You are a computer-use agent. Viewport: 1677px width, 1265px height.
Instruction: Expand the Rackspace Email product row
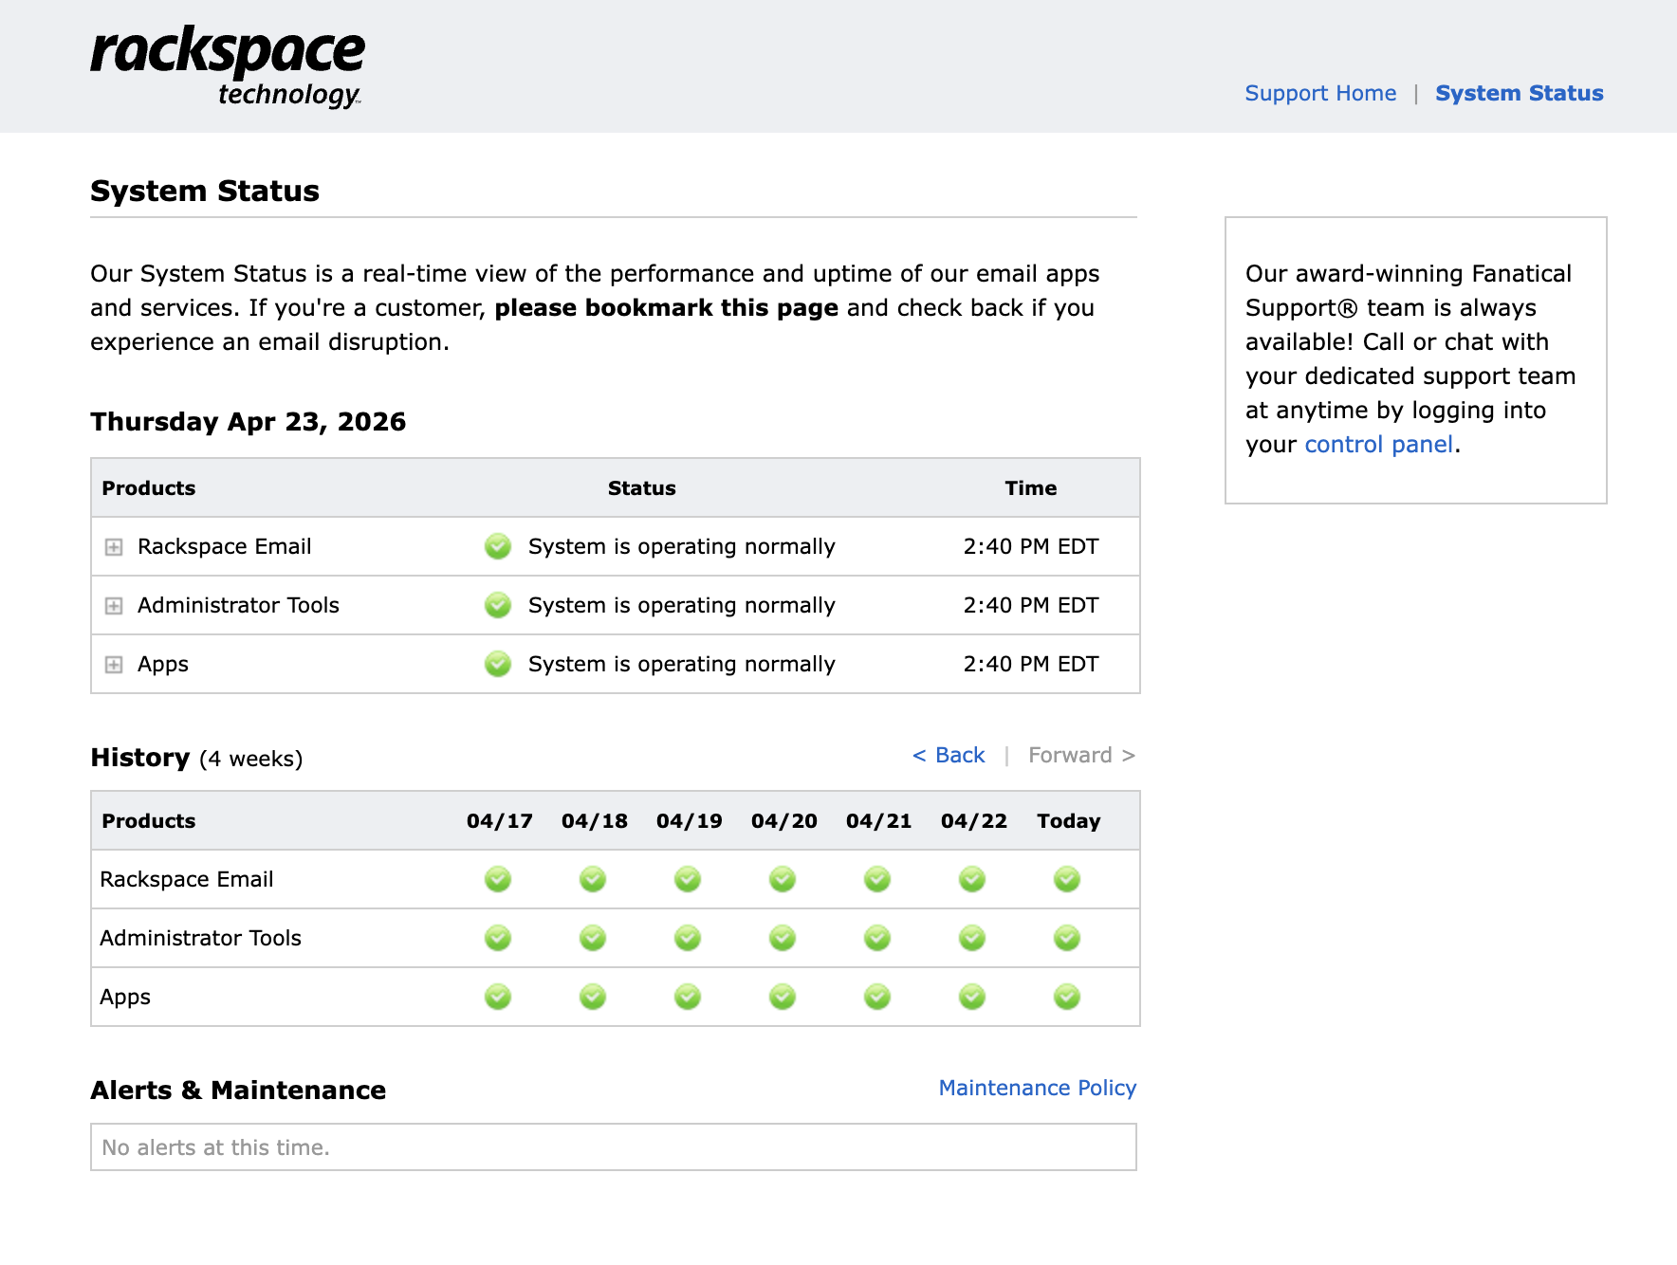point(114,547)
